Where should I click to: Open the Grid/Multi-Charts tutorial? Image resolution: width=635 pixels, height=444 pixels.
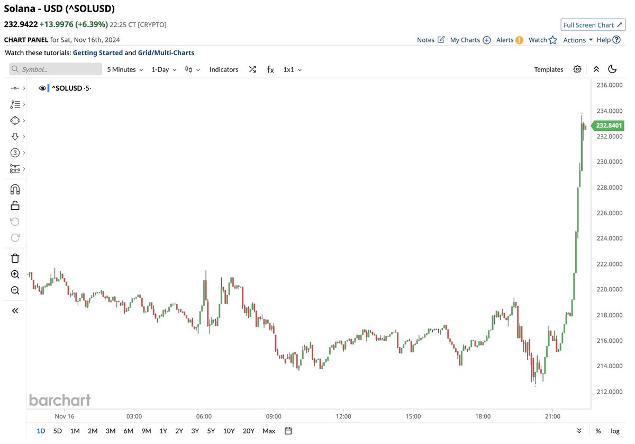coord(166,53)
